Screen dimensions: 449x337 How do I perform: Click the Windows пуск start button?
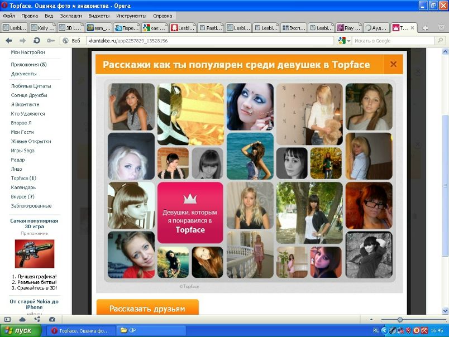pyautogui.click(x=21, y=330)
